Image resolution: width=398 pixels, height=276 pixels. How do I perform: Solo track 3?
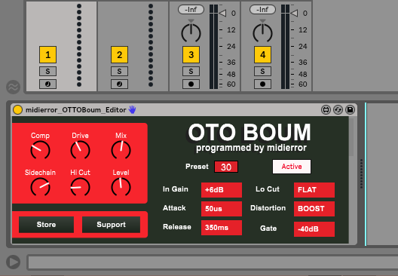coord(191,72)
